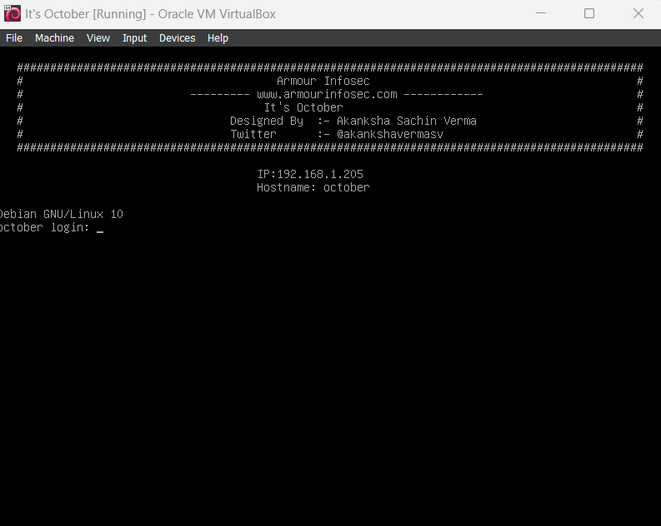The height and width of the screenshot is (526, 661).
Task: Open the File menu
Action: tap(14, 38)
